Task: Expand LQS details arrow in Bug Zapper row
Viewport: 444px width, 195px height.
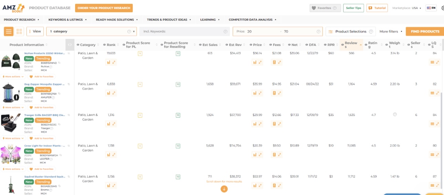Action: point(438,93)
